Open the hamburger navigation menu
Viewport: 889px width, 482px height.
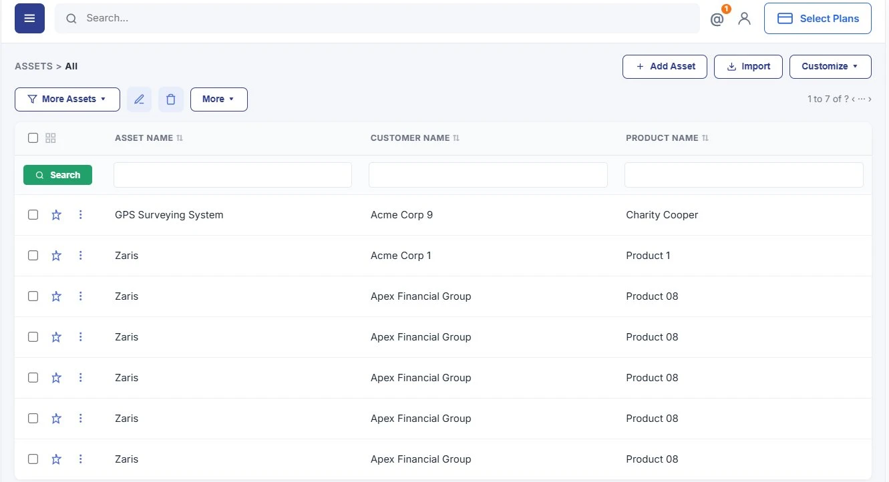[29, 18]
